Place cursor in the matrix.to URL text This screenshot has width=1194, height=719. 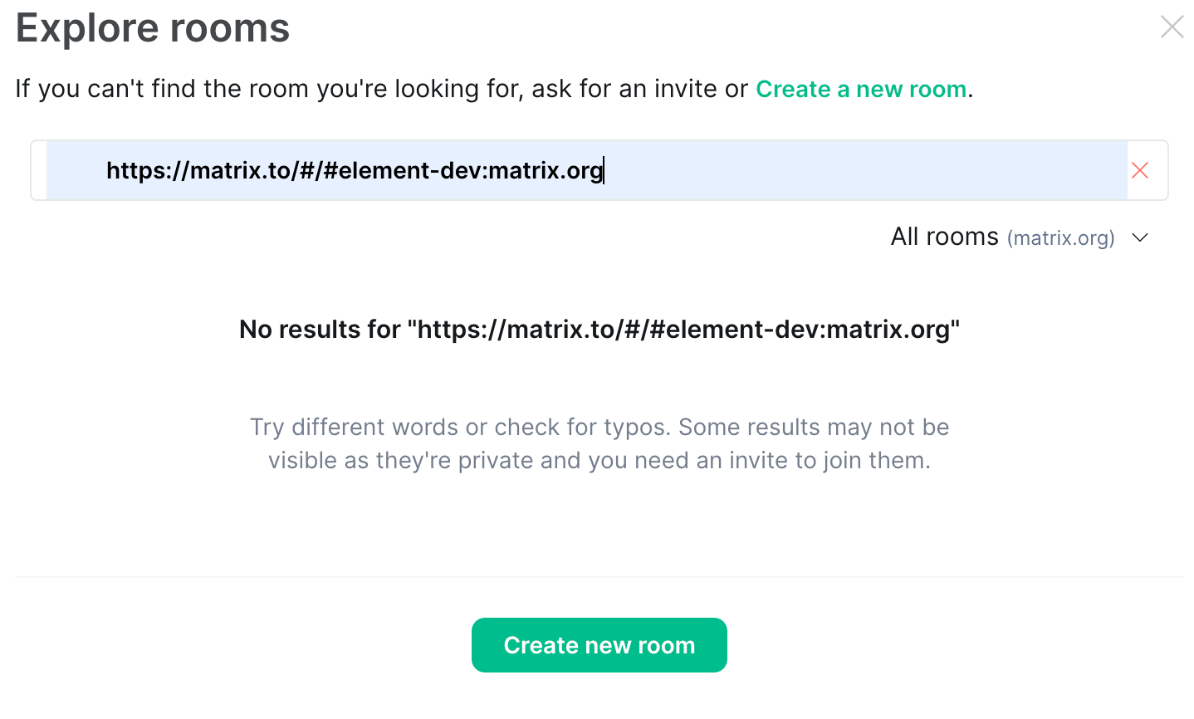point(355,170)
